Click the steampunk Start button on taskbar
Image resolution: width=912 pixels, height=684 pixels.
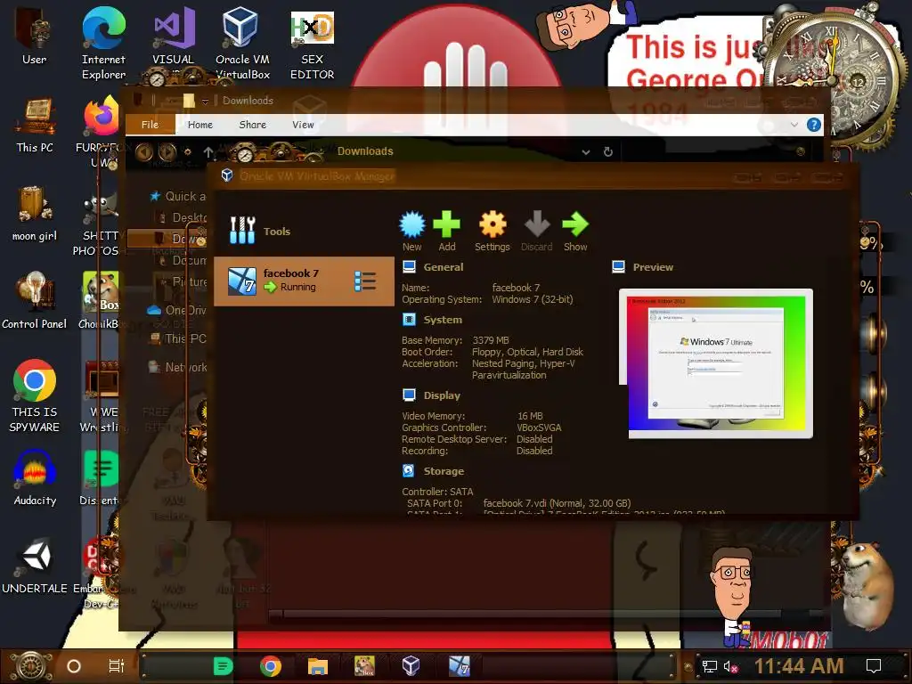coord(31,666)
